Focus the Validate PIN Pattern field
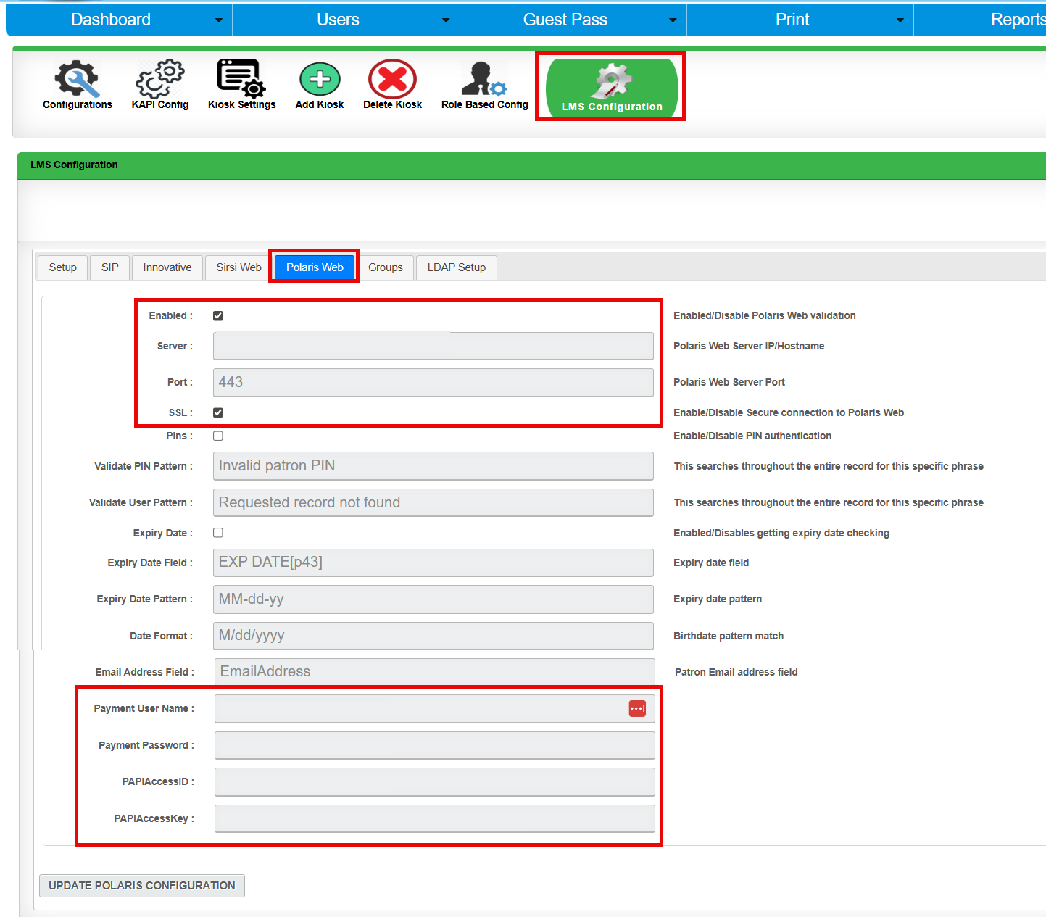 [433, 466]
